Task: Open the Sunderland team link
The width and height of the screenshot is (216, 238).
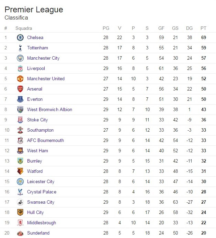Action: [38, 233]
